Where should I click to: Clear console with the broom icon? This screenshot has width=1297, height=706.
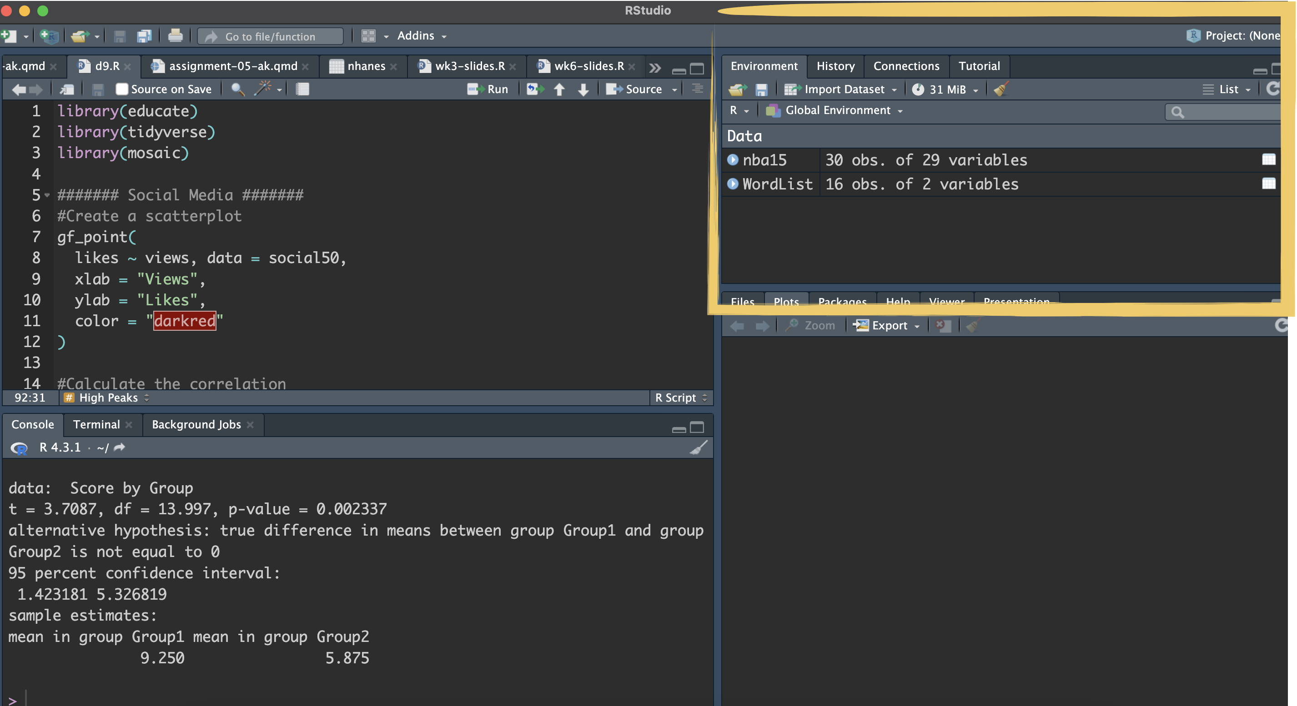(x=699, y=447)
